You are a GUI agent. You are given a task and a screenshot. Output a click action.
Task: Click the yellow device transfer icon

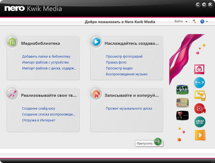200,96
